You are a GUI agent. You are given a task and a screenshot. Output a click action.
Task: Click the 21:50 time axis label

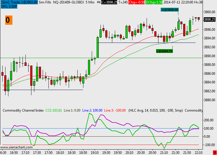(187, 153)
